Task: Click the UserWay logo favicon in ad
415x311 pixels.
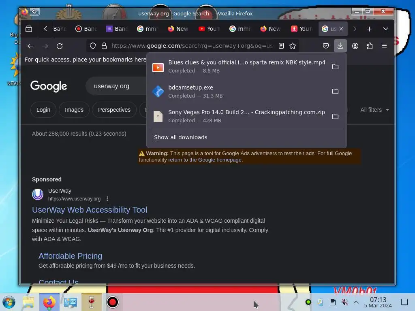Action: coord(38,195)
